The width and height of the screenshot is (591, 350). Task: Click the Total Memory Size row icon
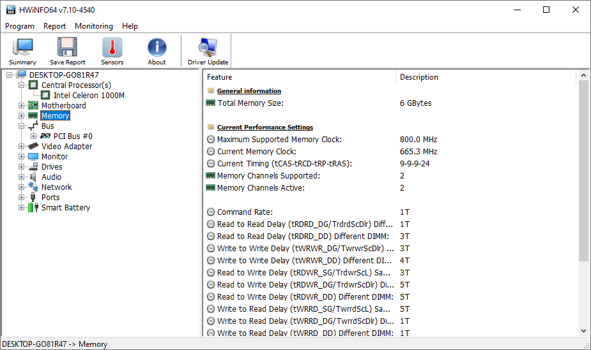(x=211, y=103)
